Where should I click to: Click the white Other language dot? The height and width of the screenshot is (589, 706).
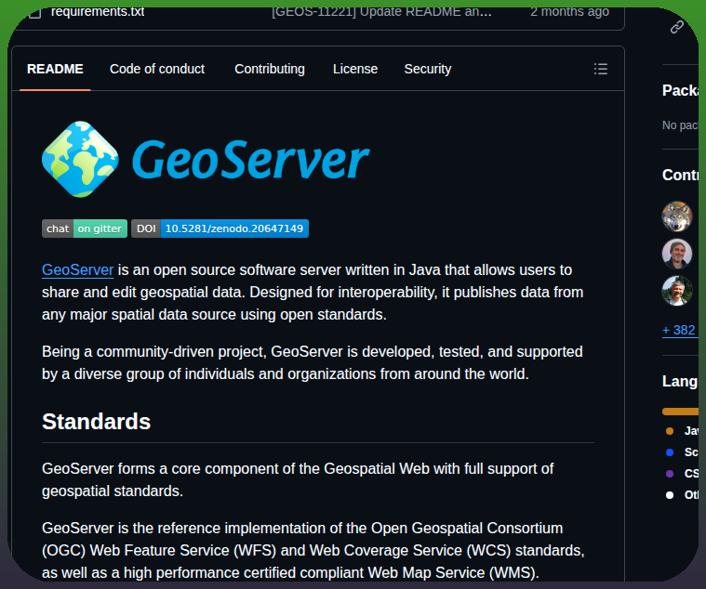coord(670,495)
